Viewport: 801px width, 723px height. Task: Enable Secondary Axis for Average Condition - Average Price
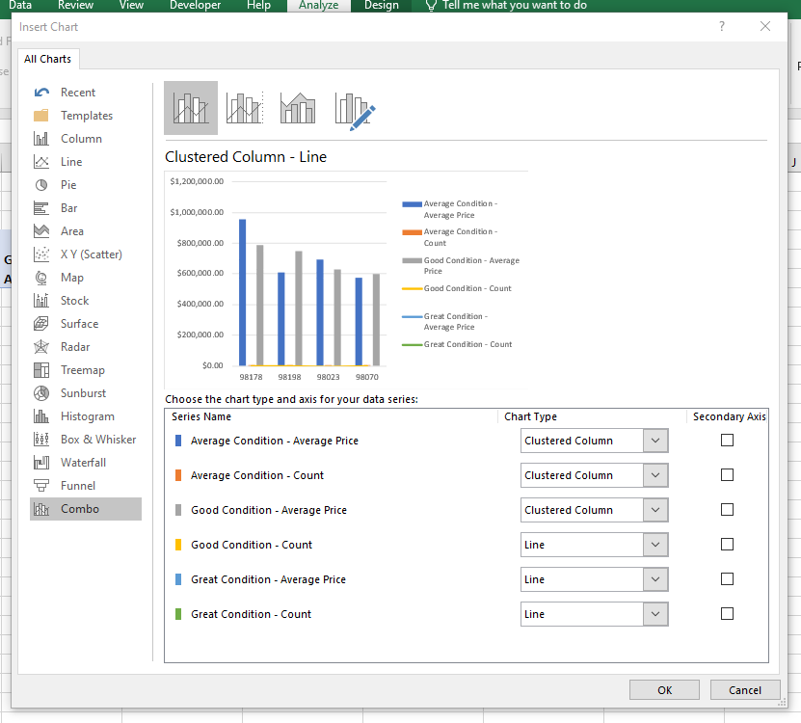727,441
